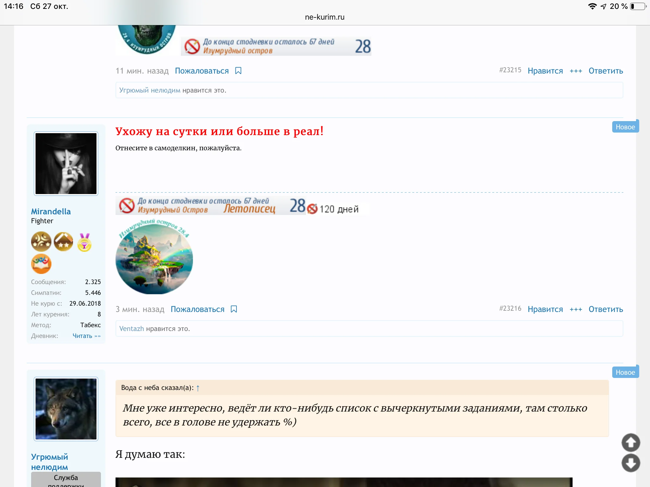Open Mirandella's profile
650x487 pixels.
[x=50, y=211]
